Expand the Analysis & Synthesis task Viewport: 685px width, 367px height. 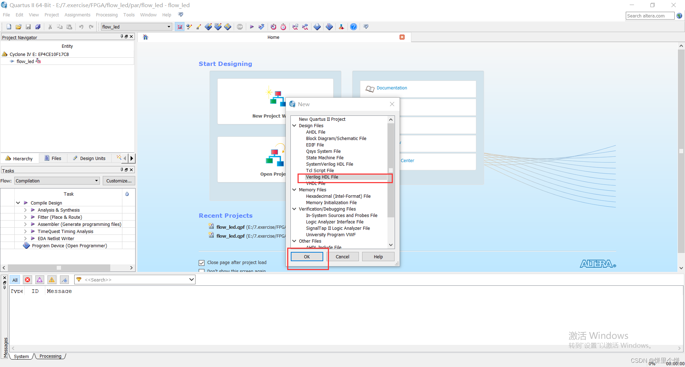tap(25, 210)
